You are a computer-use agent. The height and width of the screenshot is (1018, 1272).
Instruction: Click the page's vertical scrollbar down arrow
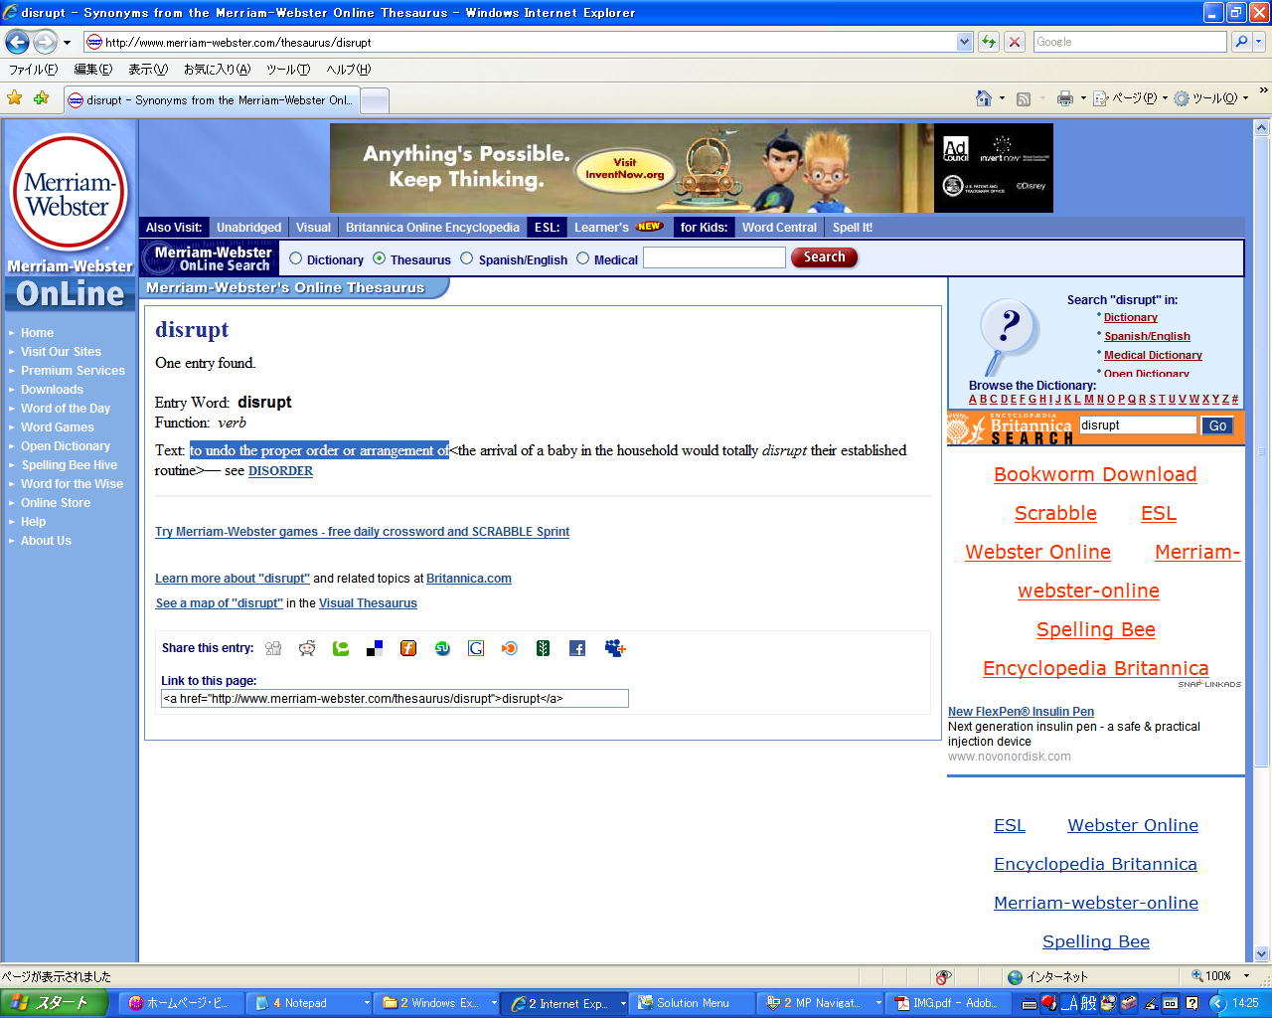(1261, 953)
